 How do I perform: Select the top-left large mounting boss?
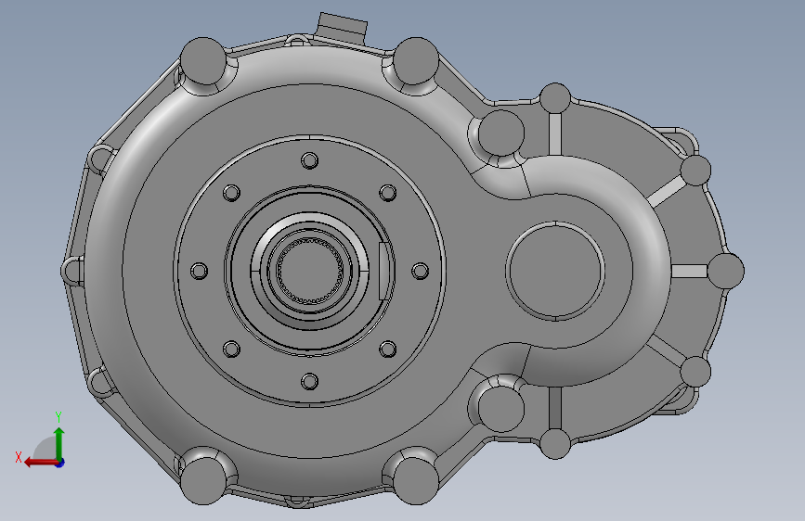pos(203,60)
